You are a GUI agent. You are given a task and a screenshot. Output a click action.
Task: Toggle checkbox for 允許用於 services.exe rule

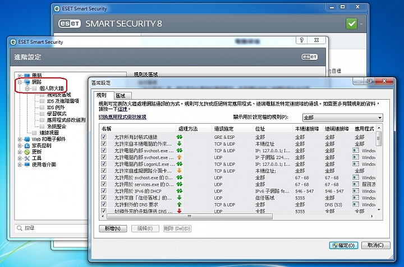[x=104, y=184]
